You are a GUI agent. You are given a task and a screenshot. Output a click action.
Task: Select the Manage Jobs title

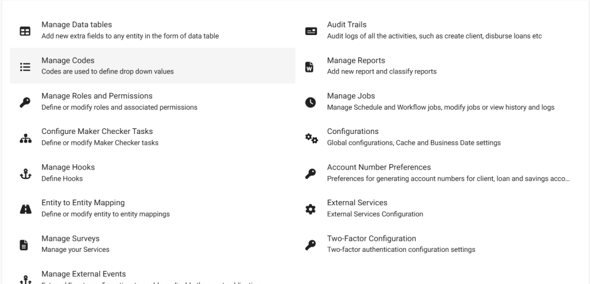click(x=351, y=96)
